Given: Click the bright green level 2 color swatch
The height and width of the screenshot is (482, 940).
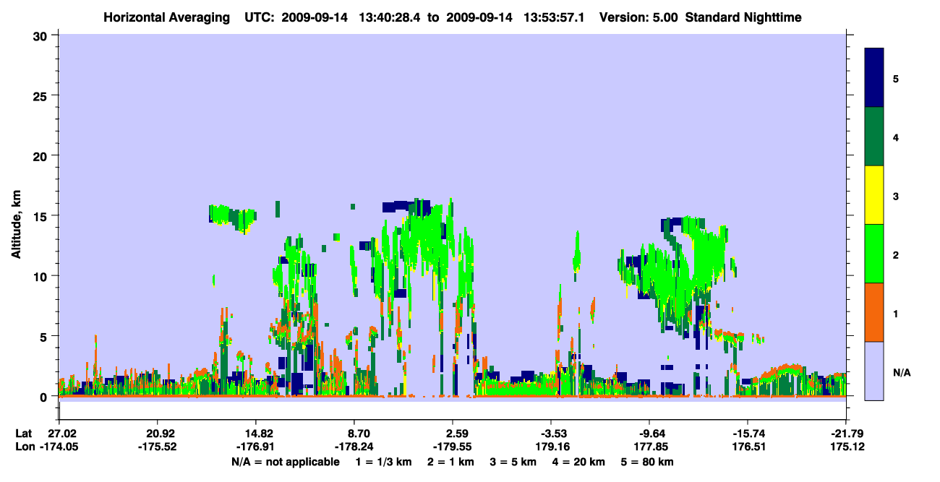Looking at the screenshot, I should tap(874, 254).
